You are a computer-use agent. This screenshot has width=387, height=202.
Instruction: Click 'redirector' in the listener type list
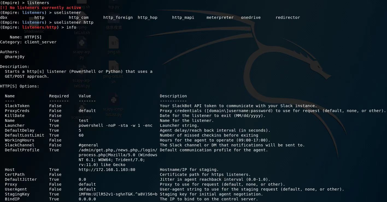coord(288,17)
